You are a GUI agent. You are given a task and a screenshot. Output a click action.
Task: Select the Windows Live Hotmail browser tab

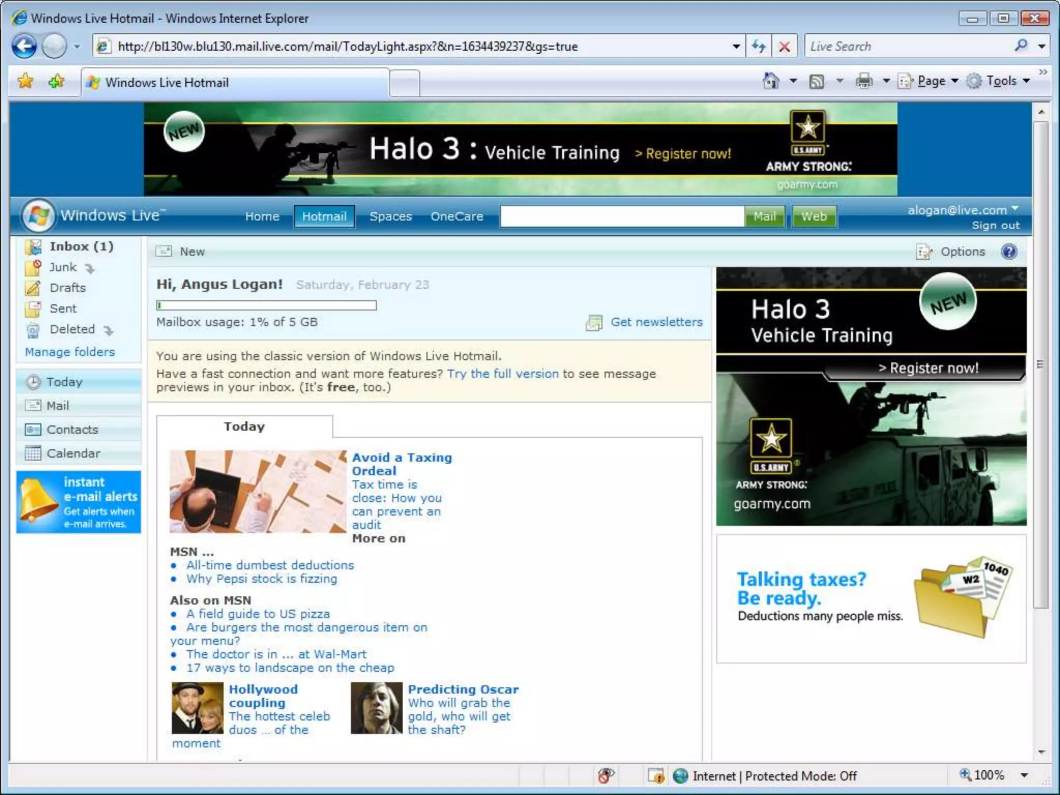coord(235,82)
